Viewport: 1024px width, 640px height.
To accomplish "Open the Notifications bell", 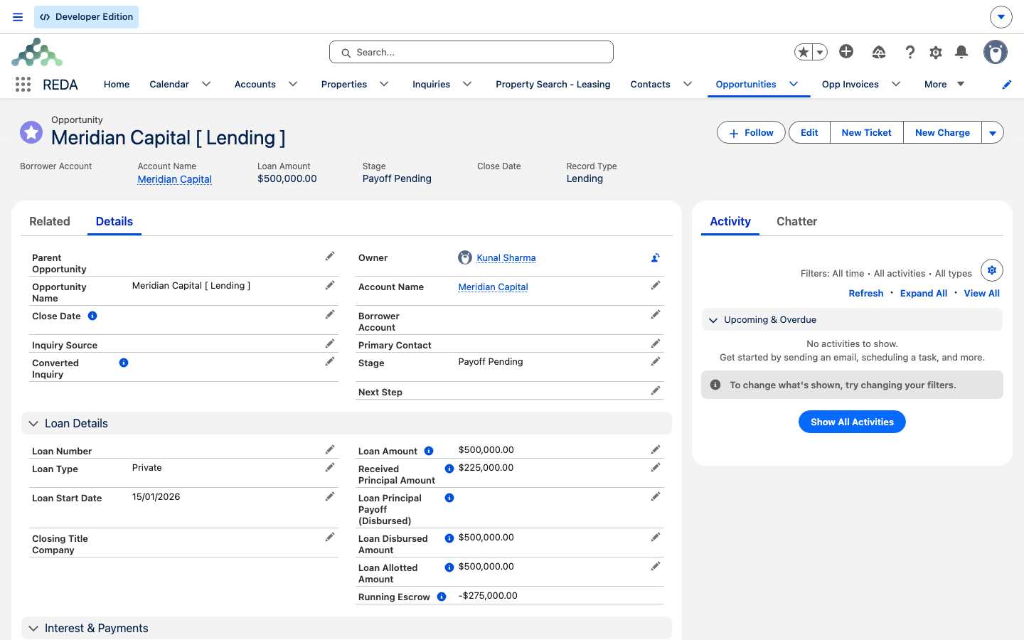I will coord(961,52).
